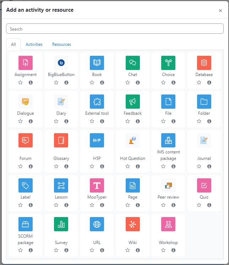Open information for Chat activity

click(138, 82)
